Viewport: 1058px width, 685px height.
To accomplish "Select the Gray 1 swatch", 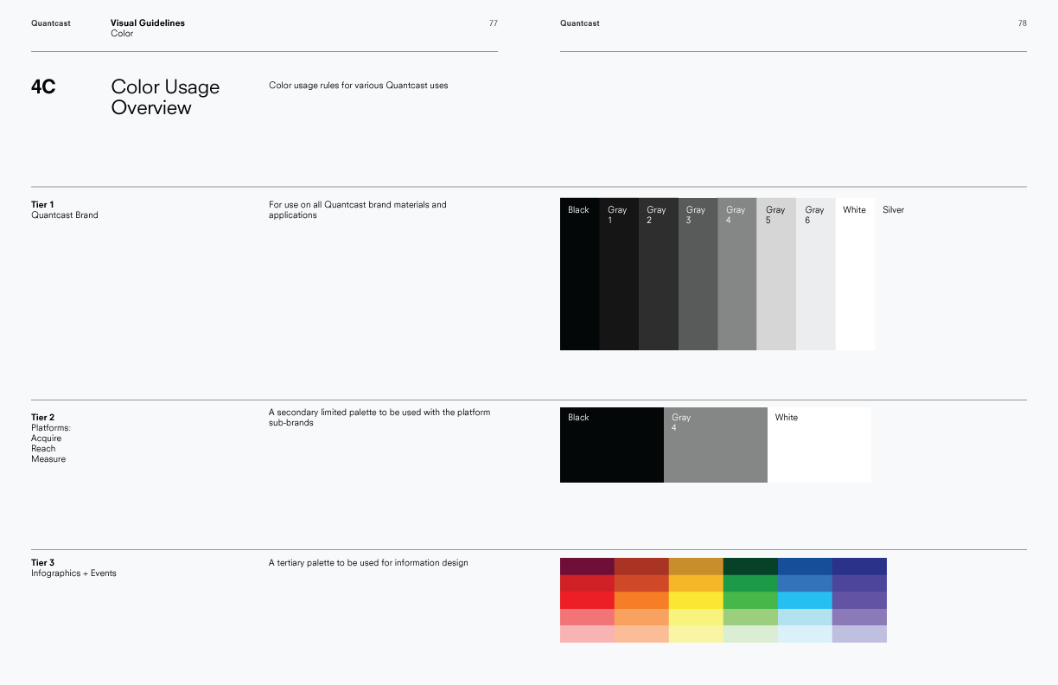I will [x=619, y=273].
